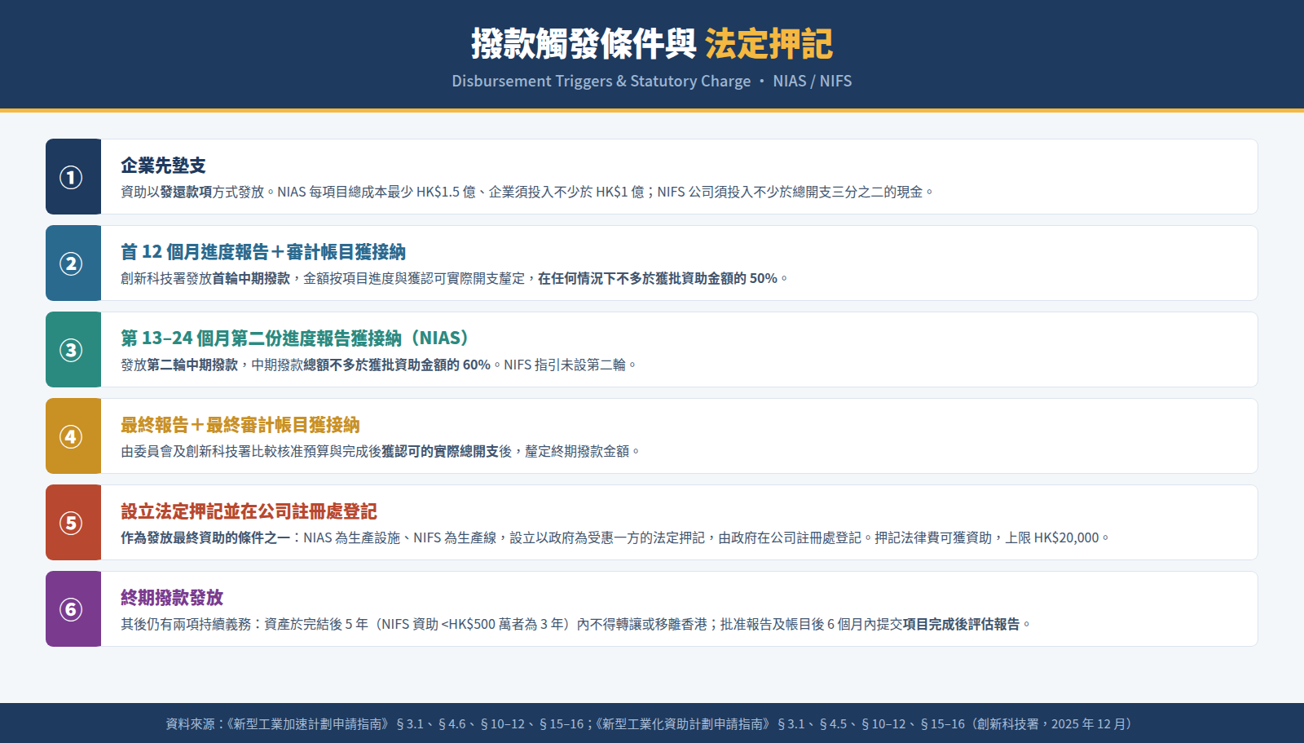The image size is (1304, 743).
Task: Click the white title text 撥款觸發條件與
Action: [584, 44]
